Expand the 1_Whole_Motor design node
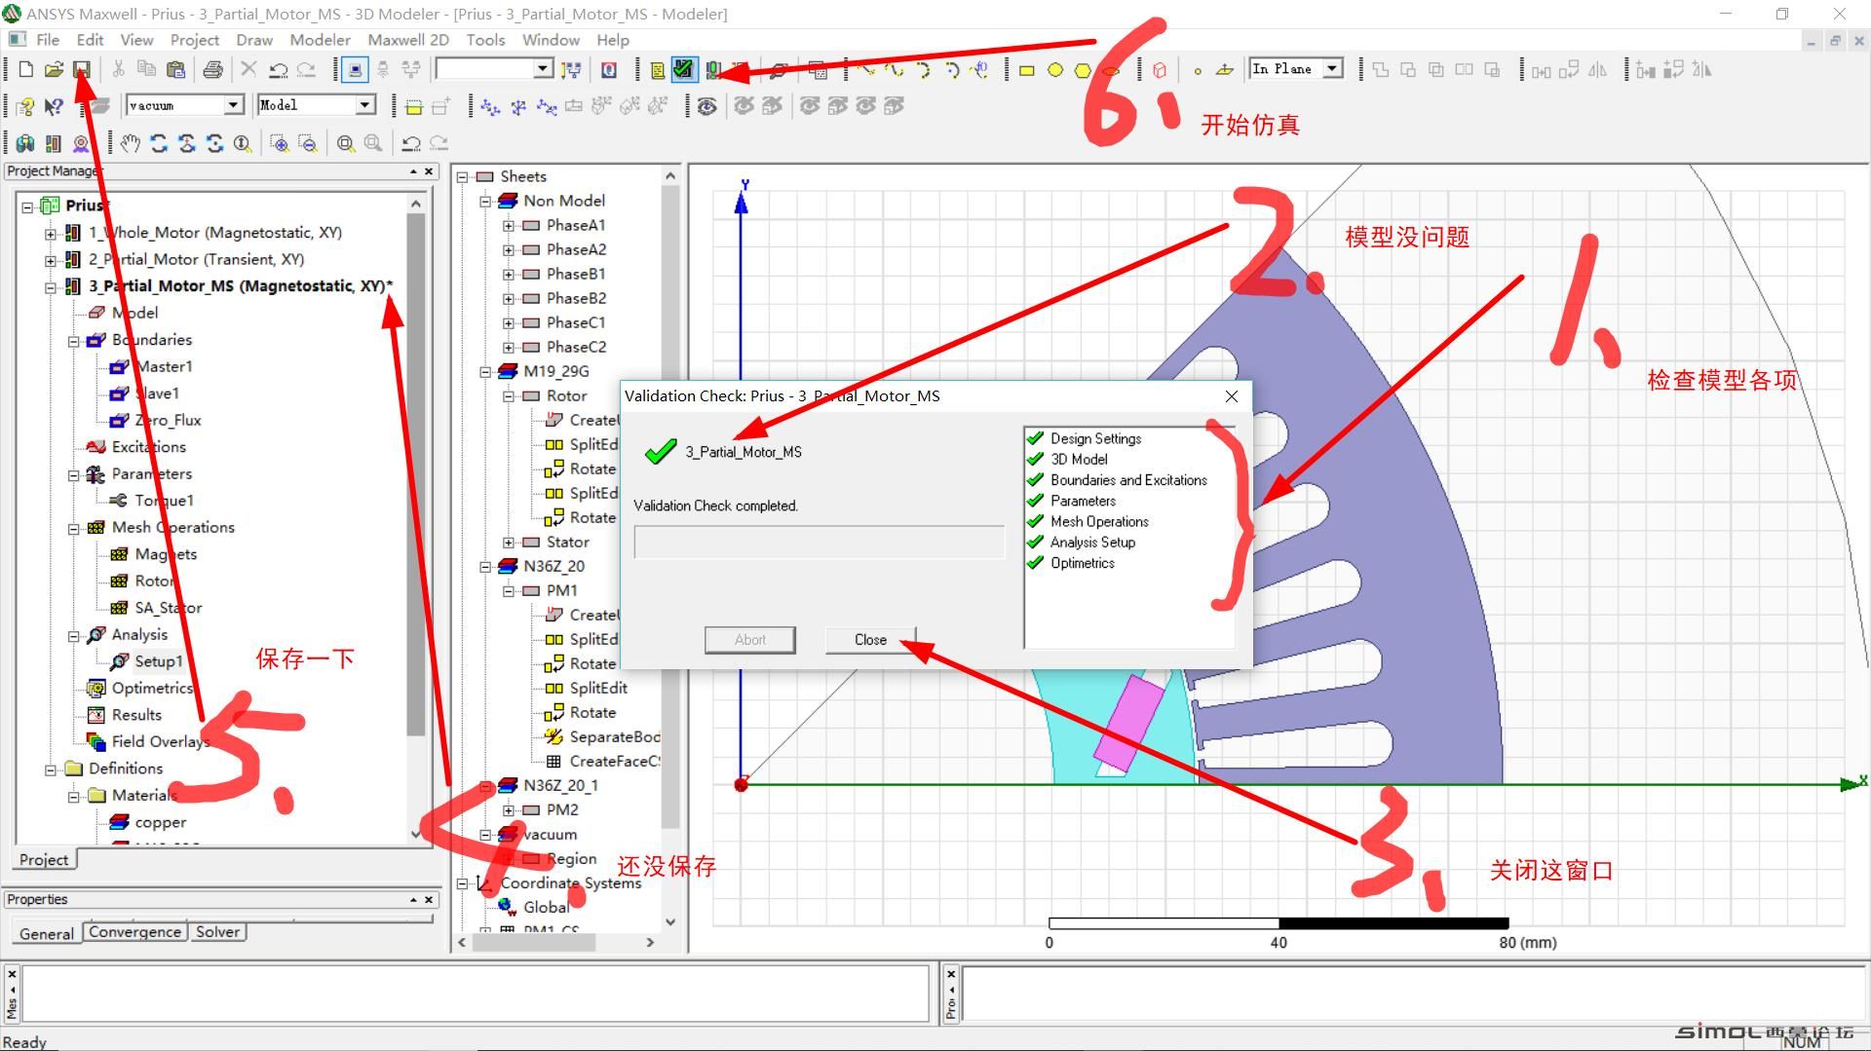Image resolution: width=1871 pixels, height=1051 pixels. (x=51, y=234)
